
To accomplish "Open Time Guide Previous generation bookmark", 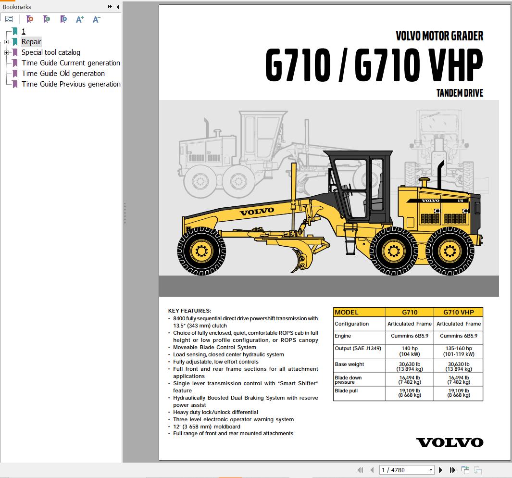I will coord(71,84).
